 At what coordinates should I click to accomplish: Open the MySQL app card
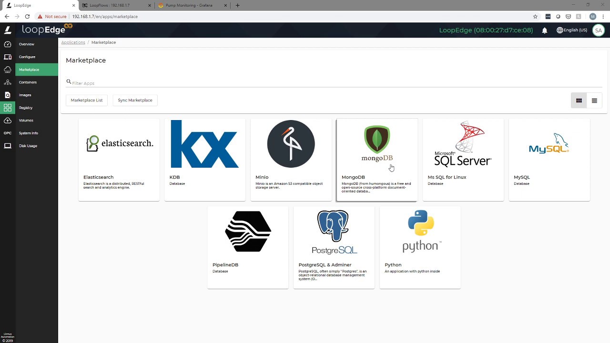[x=549, y=160]
